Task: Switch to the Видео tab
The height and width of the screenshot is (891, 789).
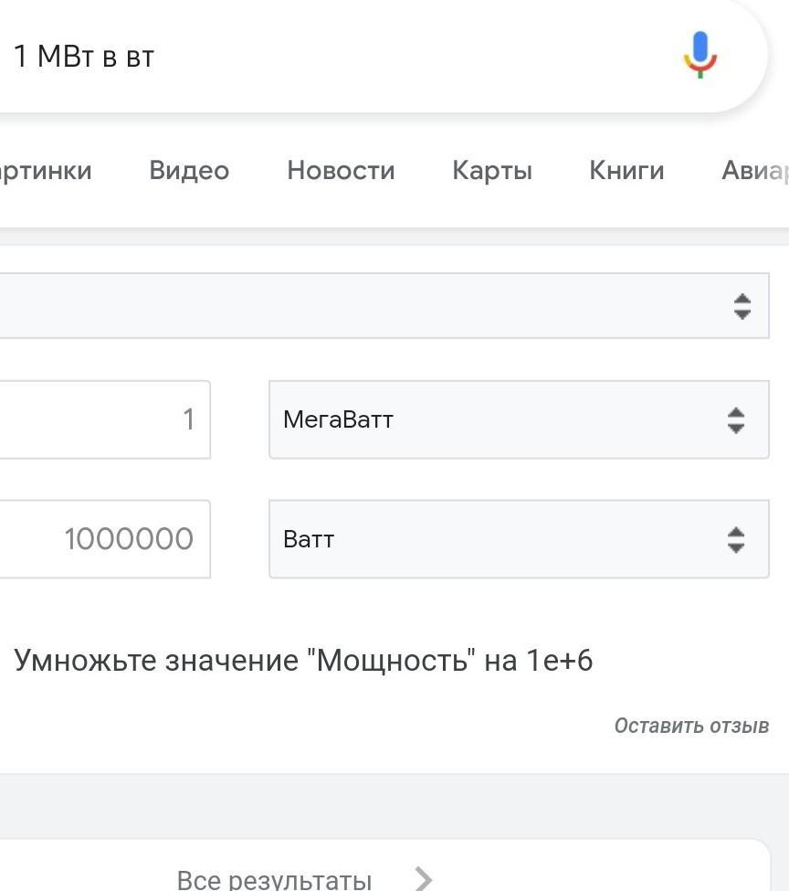Action: tap(189, 171)
